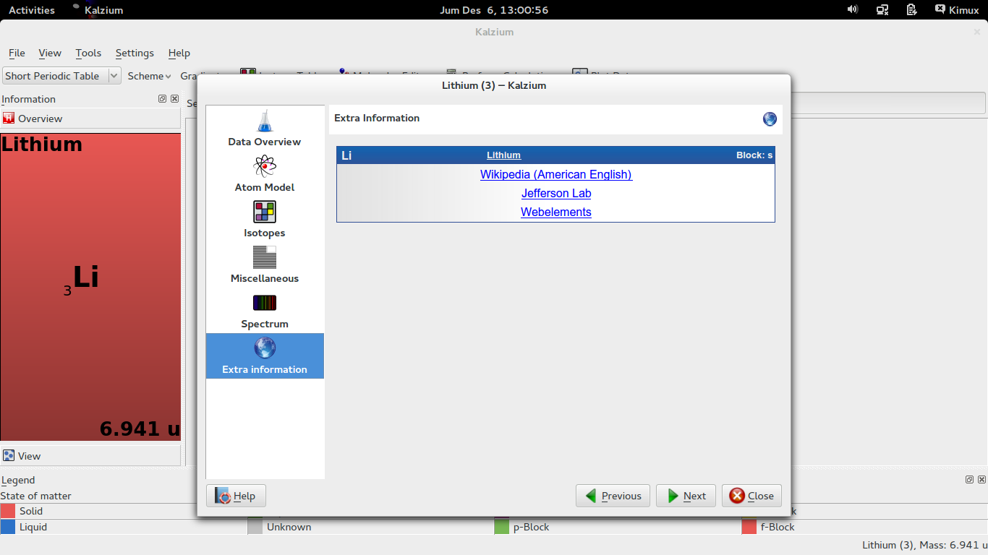
Task: Open the Data Overview page
Action: [265, 128]
